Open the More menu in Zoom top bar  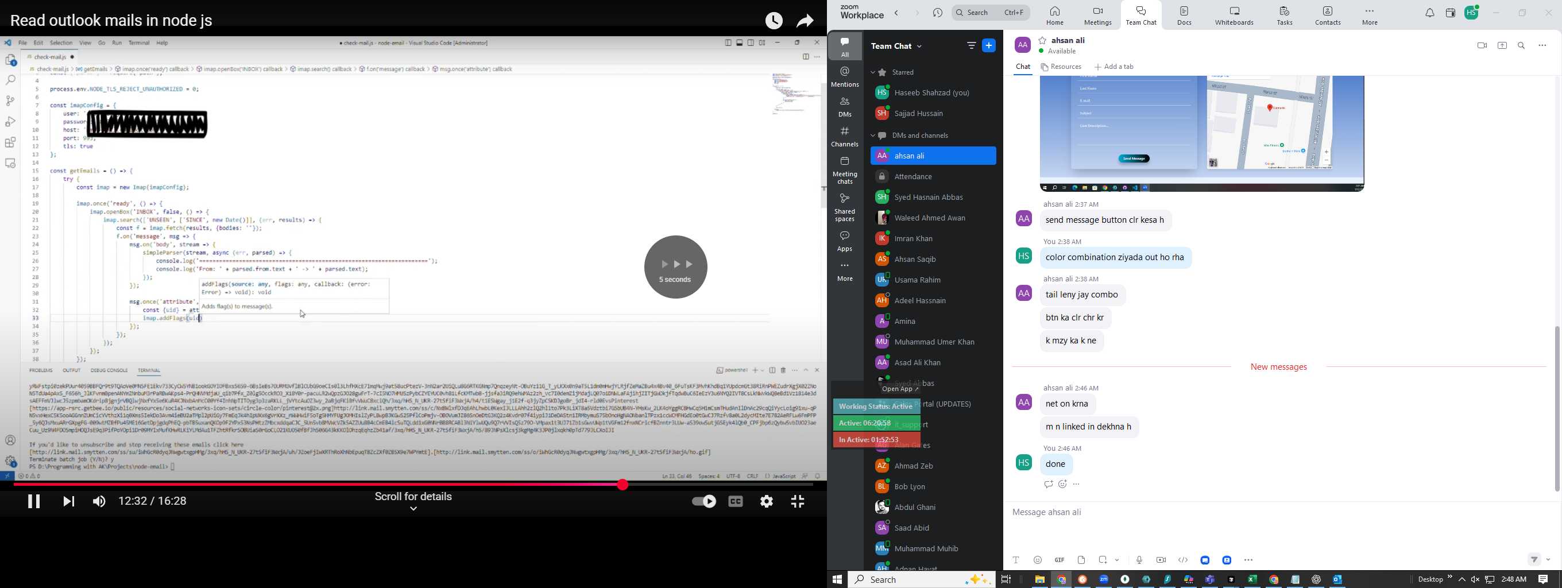pyautogui.click(x=1370, y=16)
